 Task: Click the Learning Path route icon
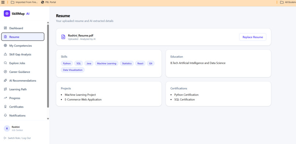tap(5, 89)
